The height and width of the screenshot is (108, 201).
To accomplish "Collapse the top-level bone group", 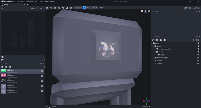I will click(x=152, y=43).
